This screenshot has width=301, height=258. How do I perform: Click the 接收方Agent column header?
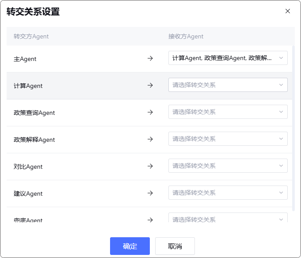[x=186, y=36]
